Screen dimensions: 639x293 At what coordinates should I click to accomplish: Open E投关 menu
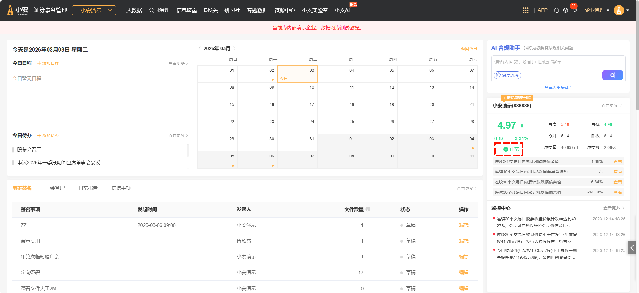coord(211,10)
